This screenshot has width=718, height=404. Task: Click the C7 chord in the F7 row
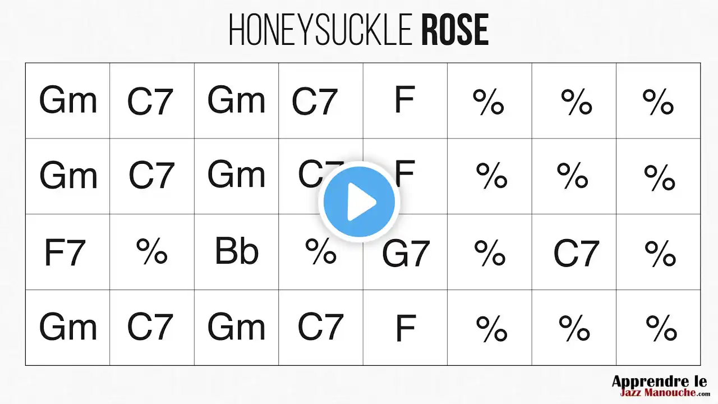point(576,253)
